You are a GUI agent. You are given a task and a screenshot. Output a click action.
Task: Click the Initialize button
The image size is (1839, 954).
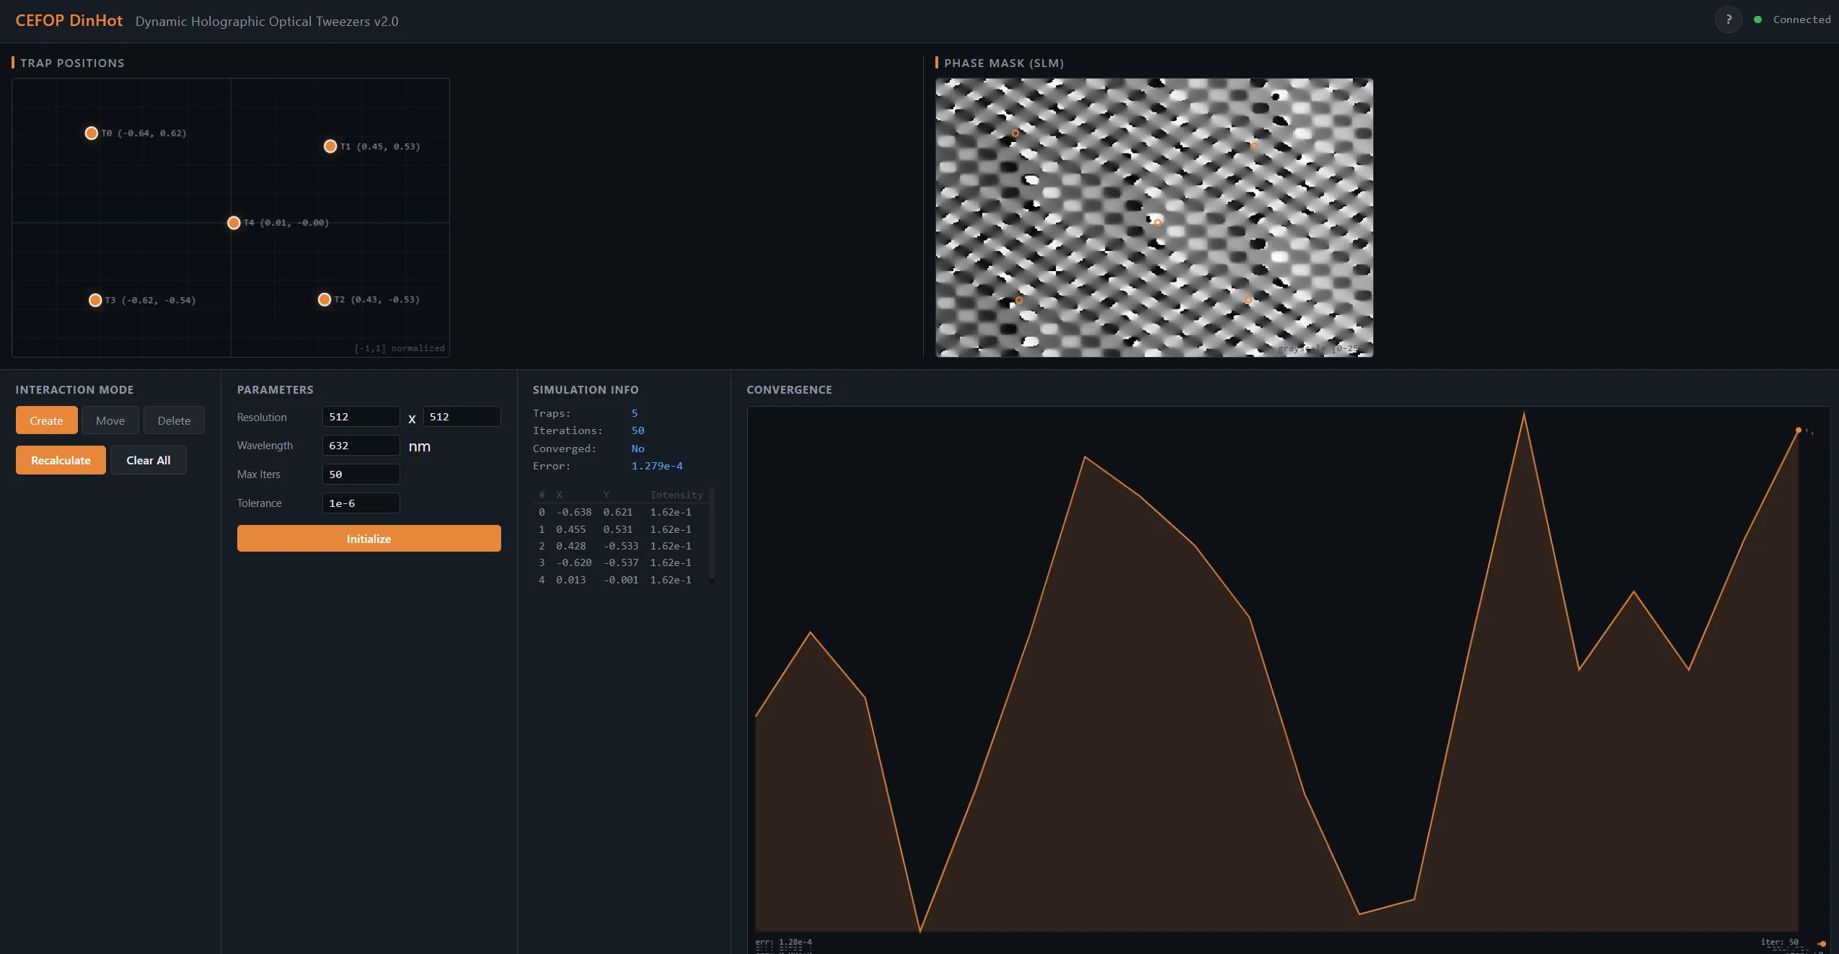369,539
